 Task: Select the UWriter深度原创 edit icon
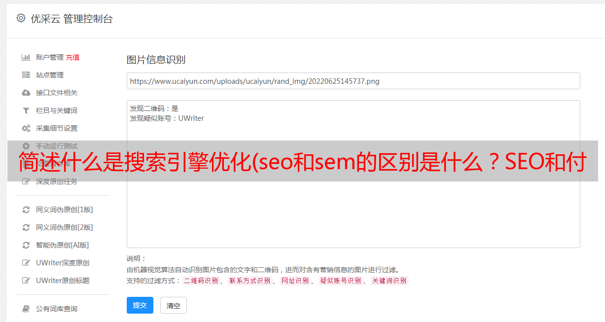pyautogui.click(x=26, y=263)
